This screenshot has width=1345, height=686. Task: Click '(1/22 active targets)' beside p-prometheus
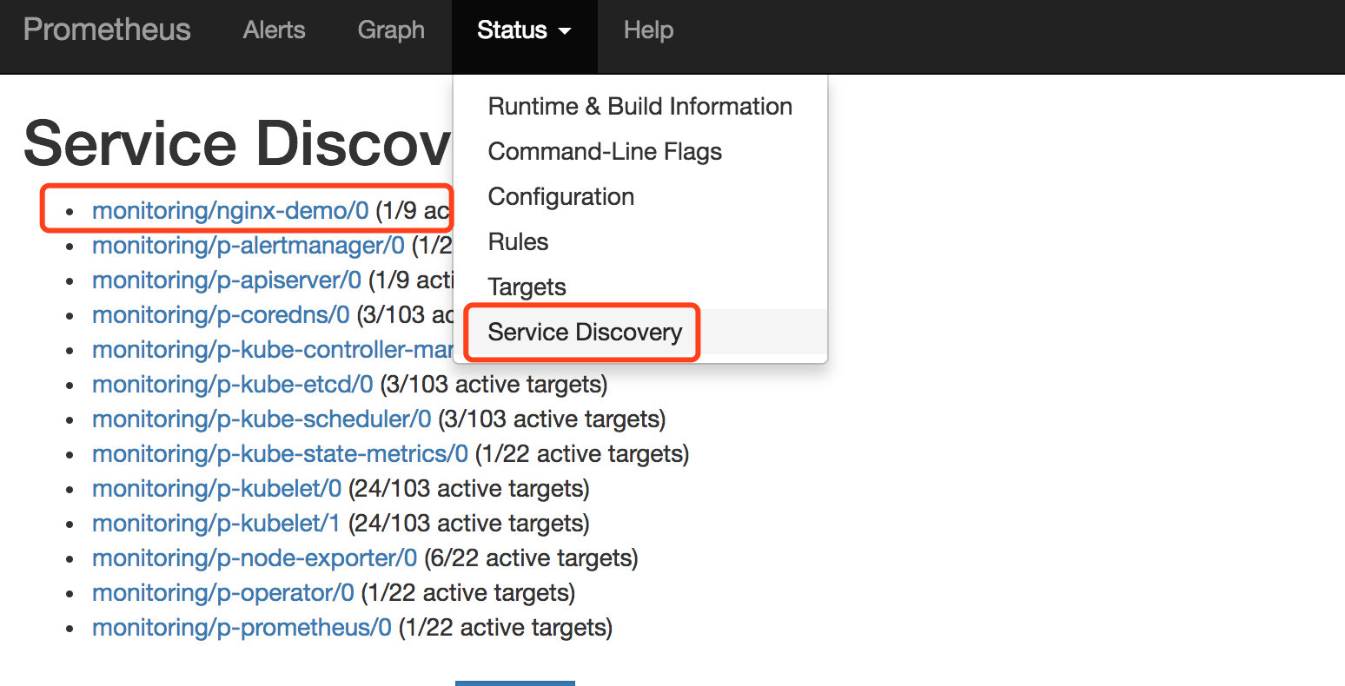click(x=506, y=628)
